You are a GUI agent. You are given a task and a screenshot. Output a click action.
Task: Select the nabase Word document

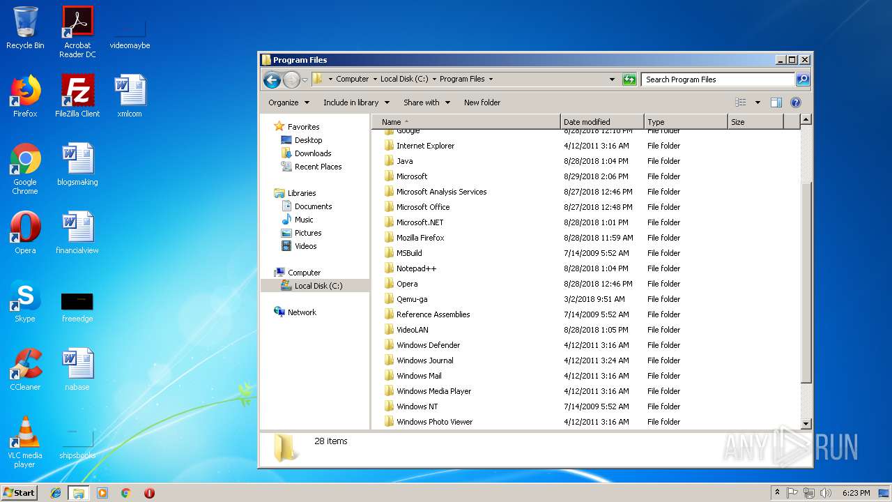(77, 370)
